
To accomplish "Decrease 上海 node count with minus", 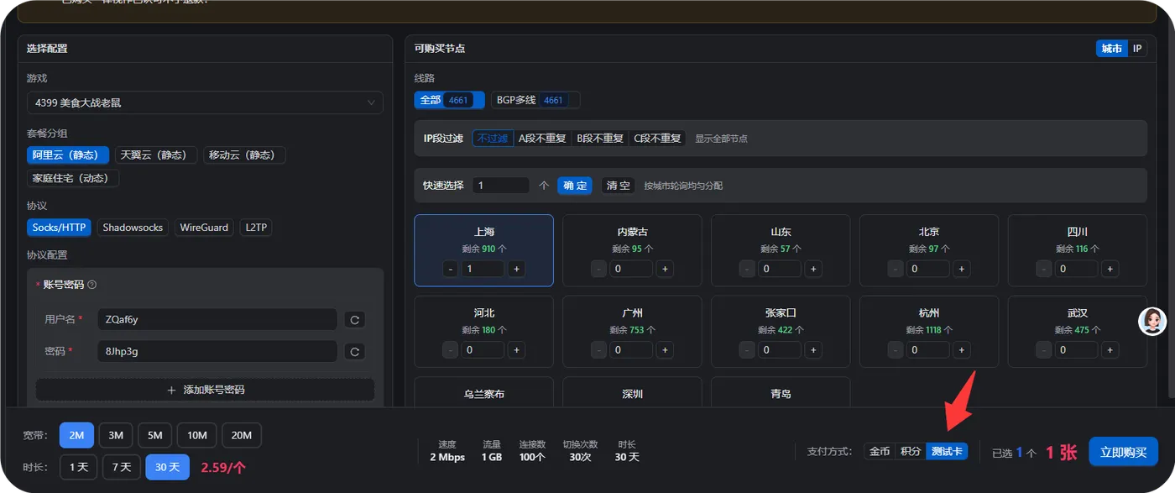I will (x=451, y=269).
